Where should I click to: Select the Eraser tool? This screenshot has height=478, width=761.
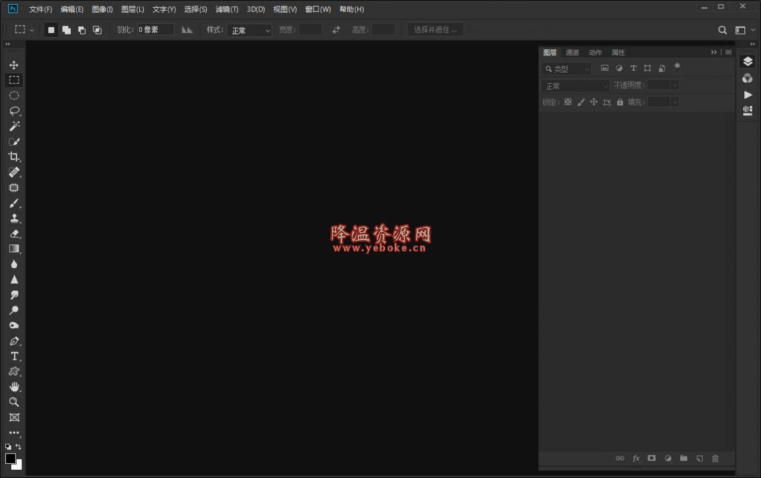point(14,234)
